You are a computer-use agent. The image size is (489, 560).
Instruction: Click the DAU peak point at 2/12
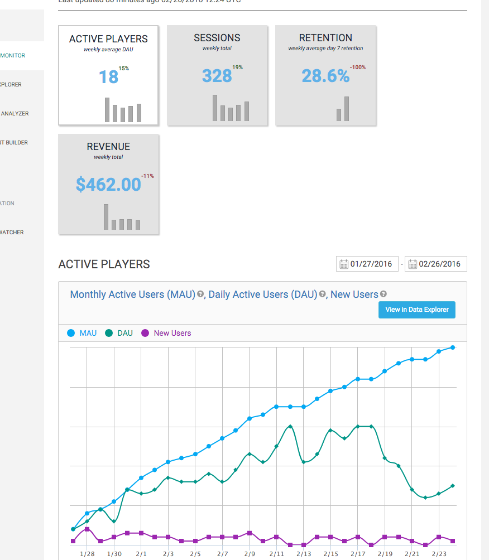coord(290,427)
